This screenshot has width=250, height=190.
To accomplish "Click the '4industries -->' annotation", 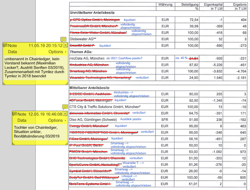I will (x=123, y=92).
